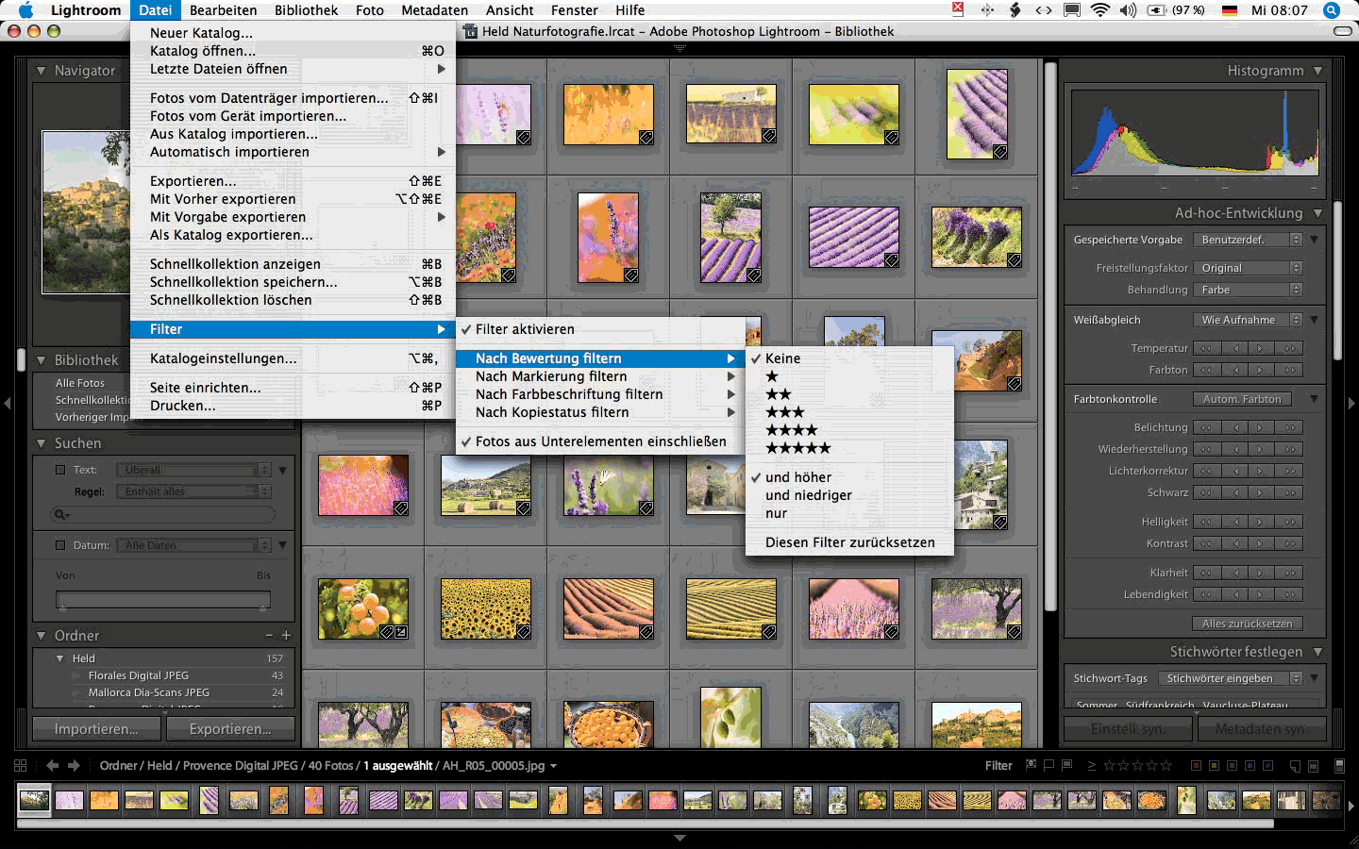
Task: Click the Importieren... button
Action: coord(96,729)
